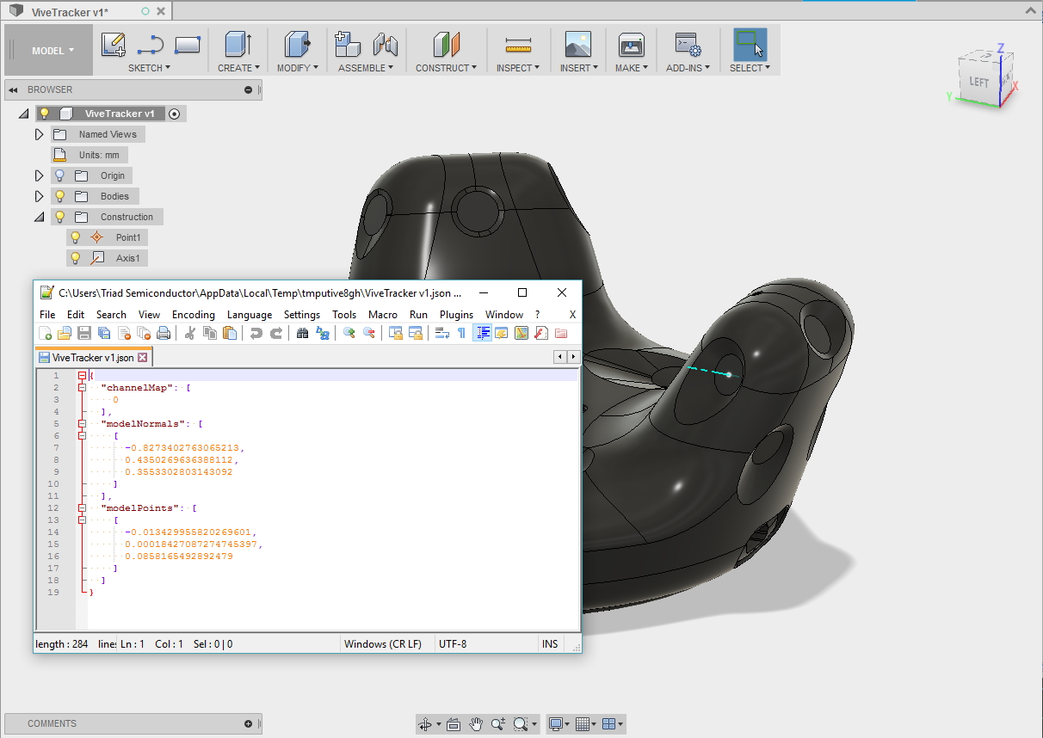
Task: Click Notepad++ Paste clipboard icon
Action: point(230,334)
